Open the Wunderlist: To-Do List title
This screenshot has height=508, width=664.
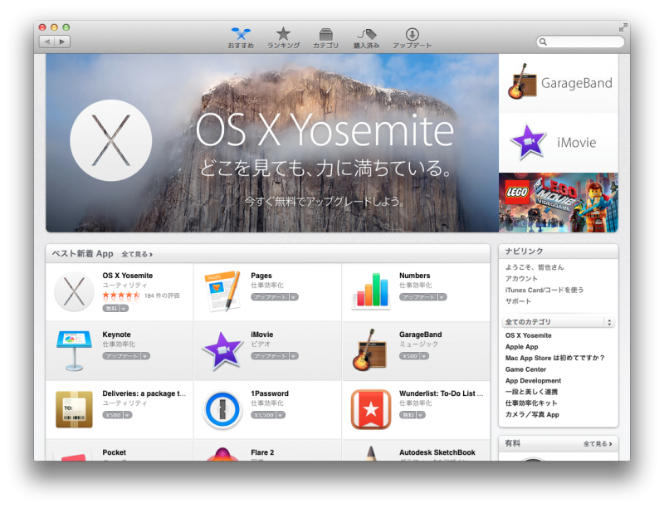(441, 393)
